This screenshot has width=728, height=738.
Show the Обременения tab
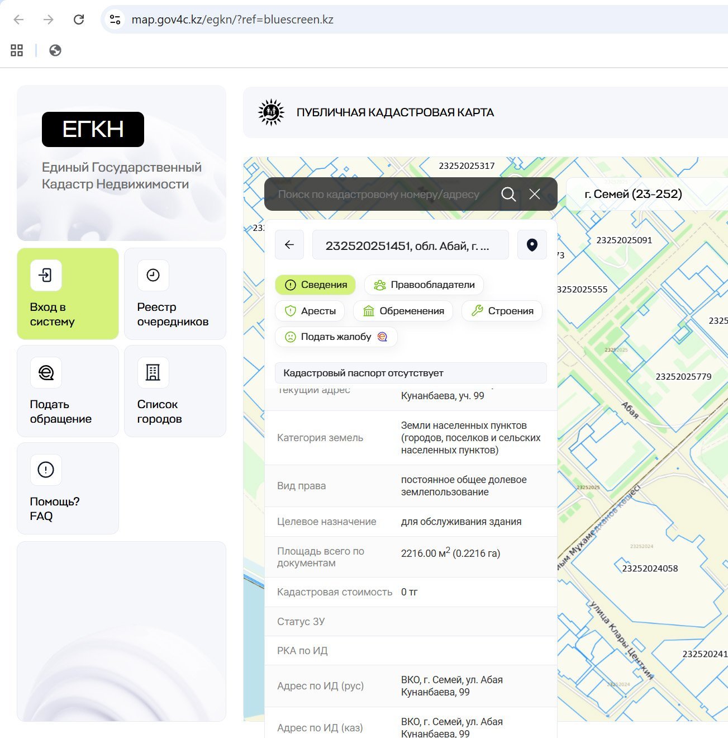point(403,311)
